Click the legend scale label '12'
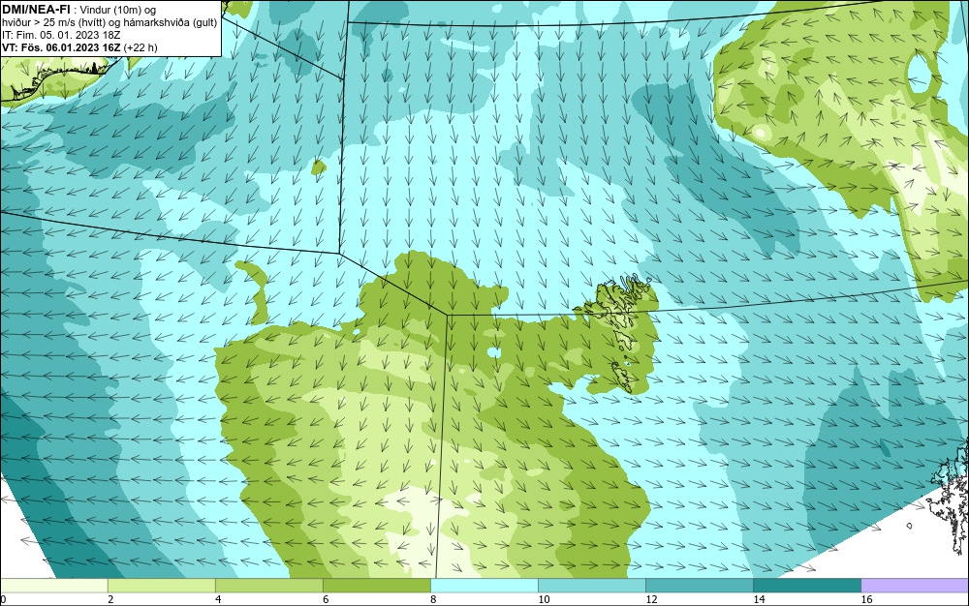Screen dimensions: 969x606 click(651, 599)
